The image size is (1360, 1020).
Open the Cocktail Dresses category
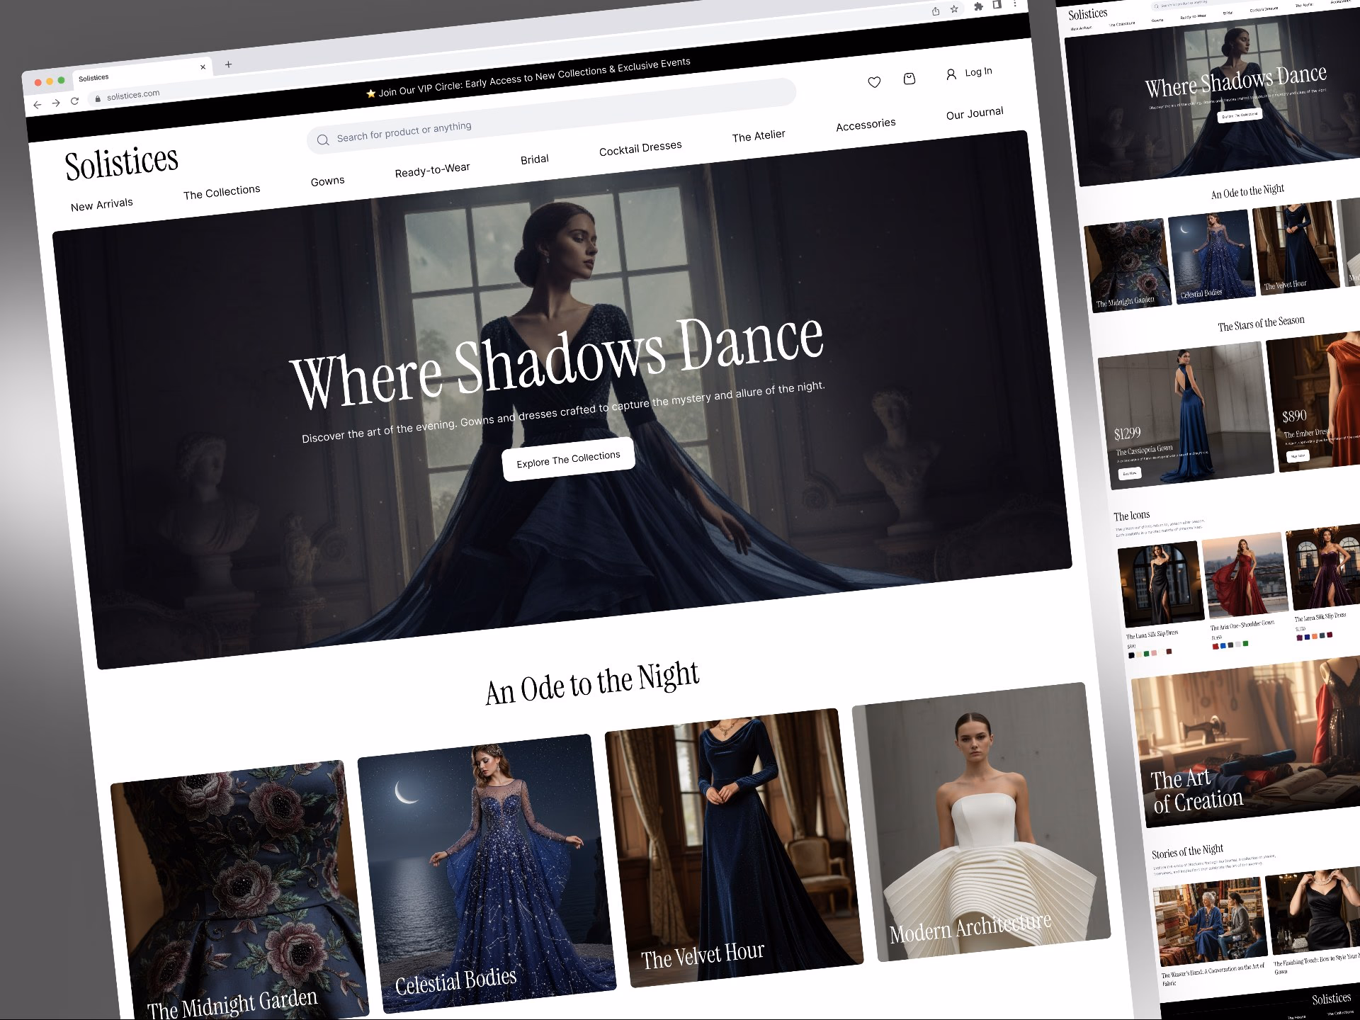(x=640, y=148)
